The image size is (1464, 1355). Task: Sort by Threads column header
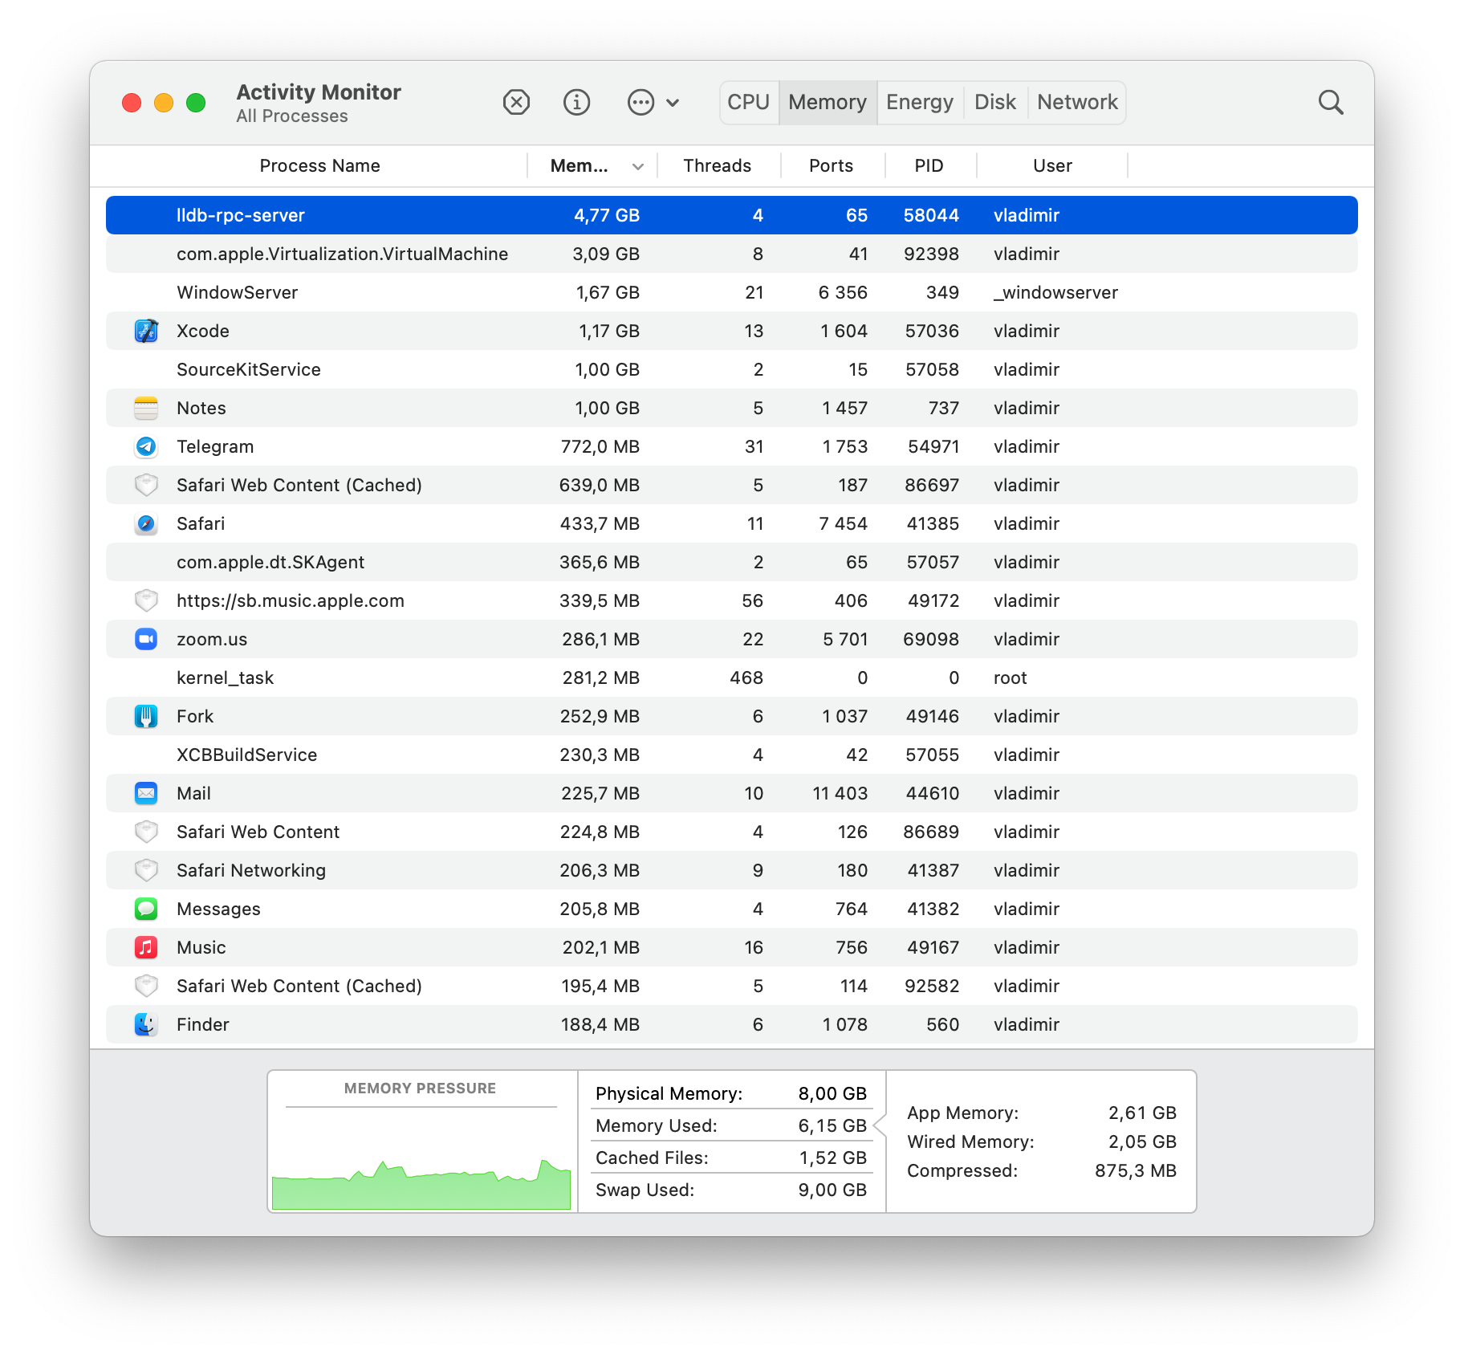[717, 166]
